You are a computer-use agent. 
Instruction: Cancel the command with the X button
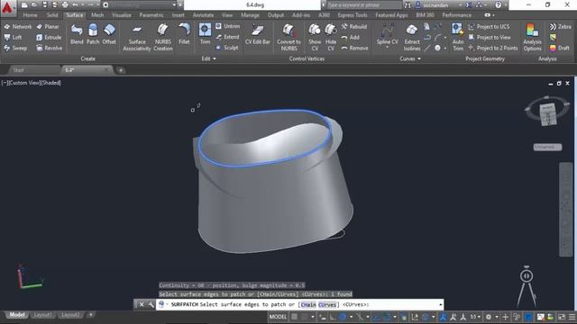[142, 304]
